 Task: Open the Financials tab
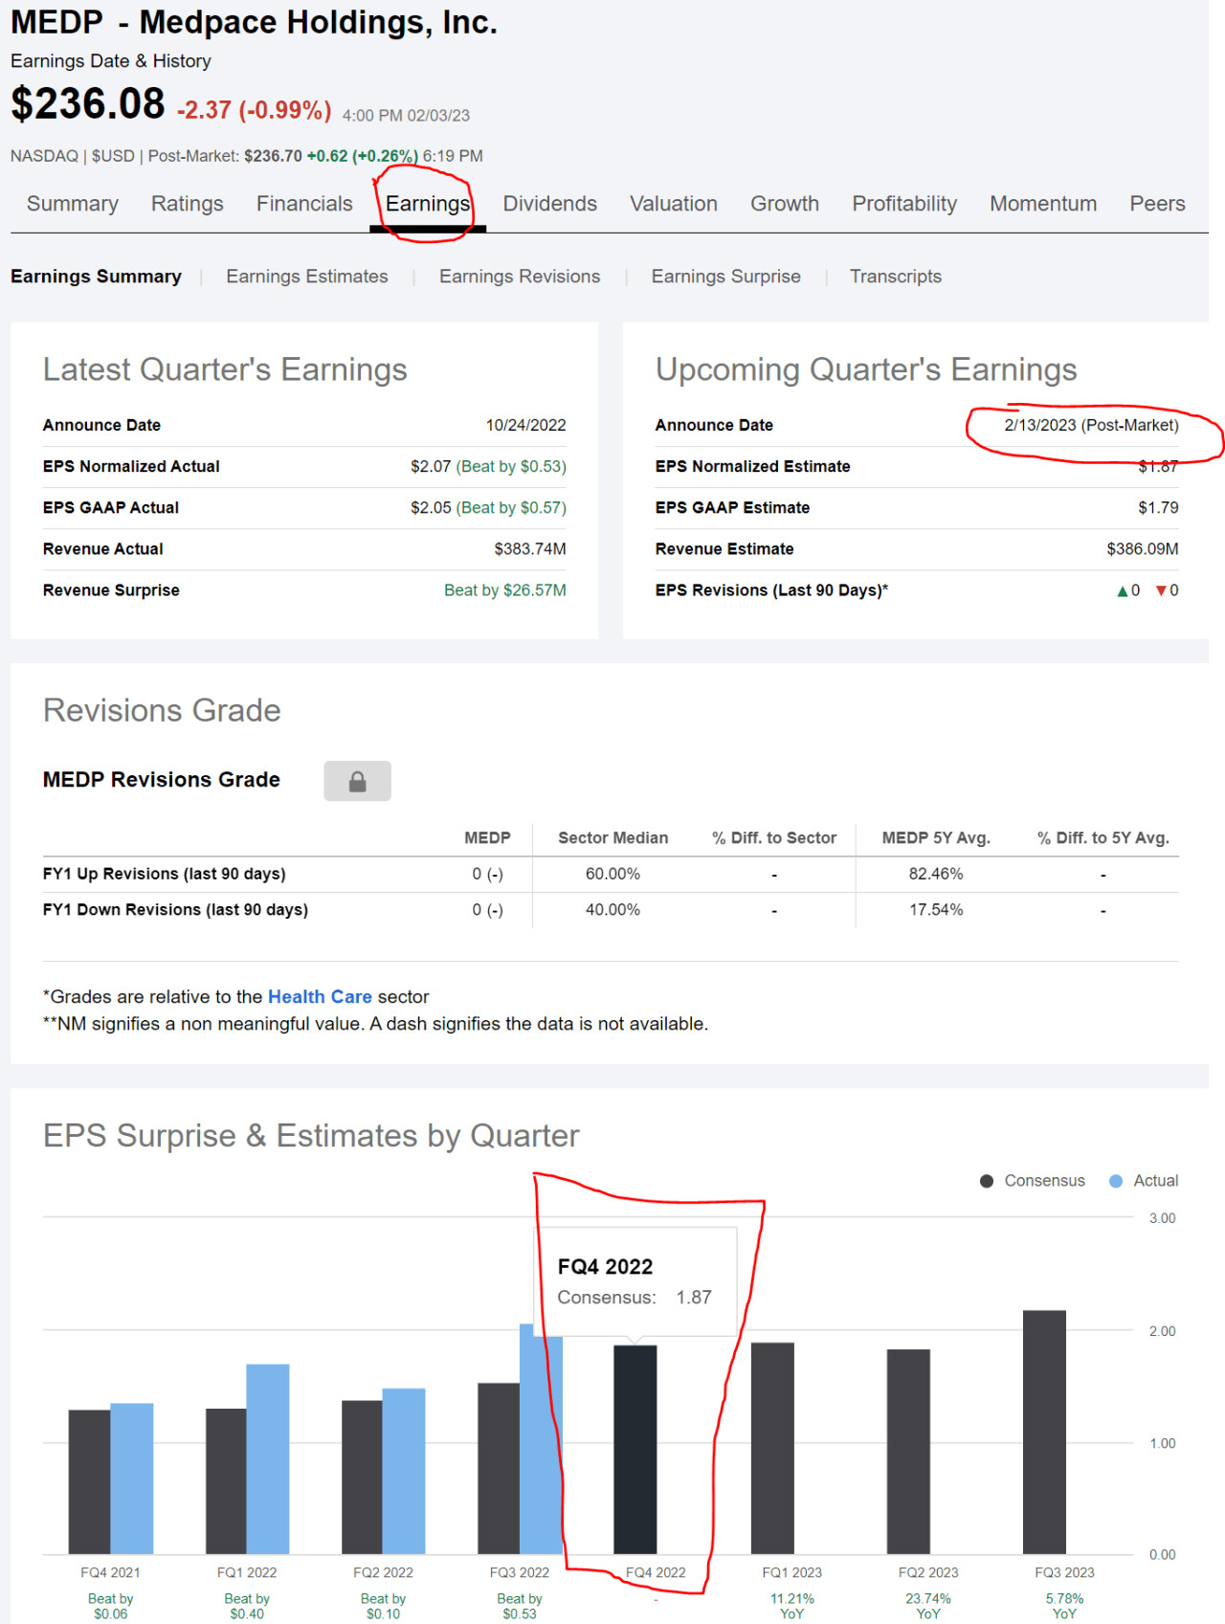(304, 204)
